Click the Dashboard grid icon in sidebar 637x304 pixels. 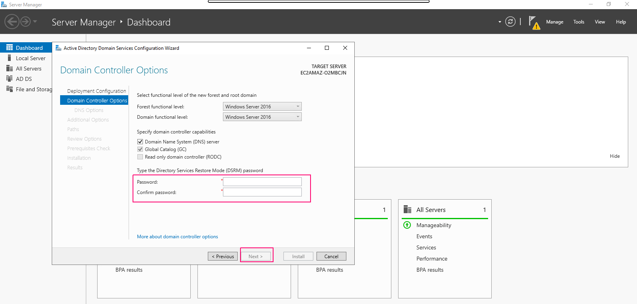[10, 47]
